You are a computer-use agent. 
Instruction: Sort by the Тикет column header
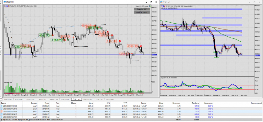[47, 103]
